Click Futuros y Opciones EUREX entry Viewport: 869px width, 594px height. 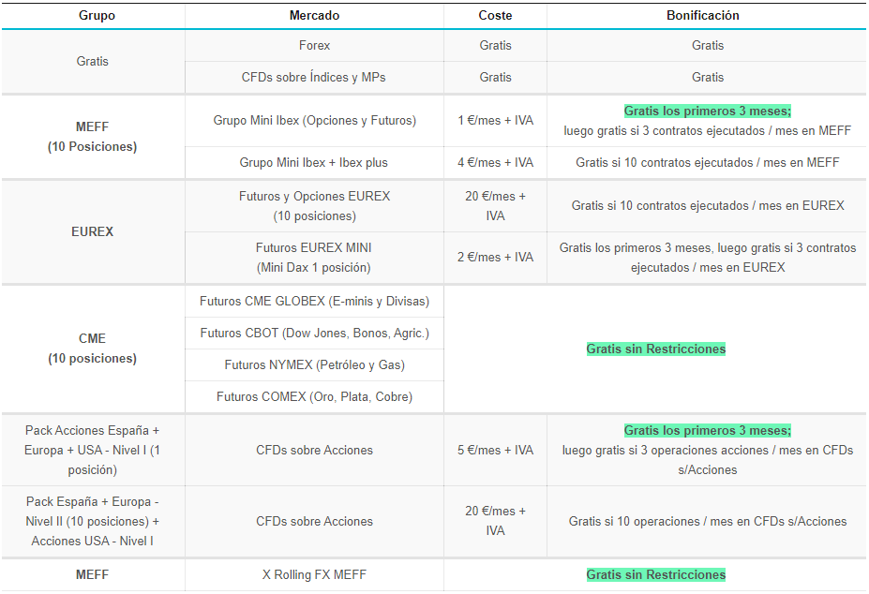click(314, 206)
